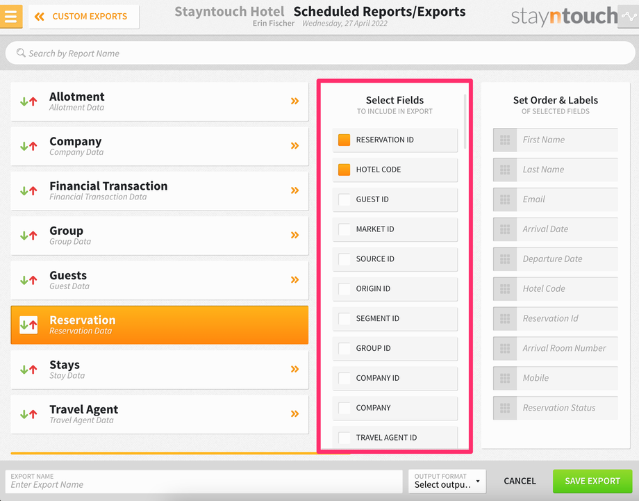The width and height of the screenshot is (639, 501).
Task: Expand Guests with its double chevron
Action: [x=294, y=279]
